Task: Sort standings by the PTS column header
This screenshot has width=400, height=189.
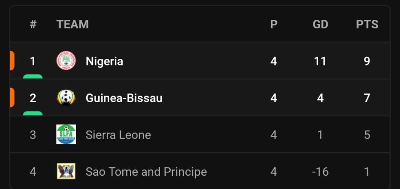Action: (367, 24)
